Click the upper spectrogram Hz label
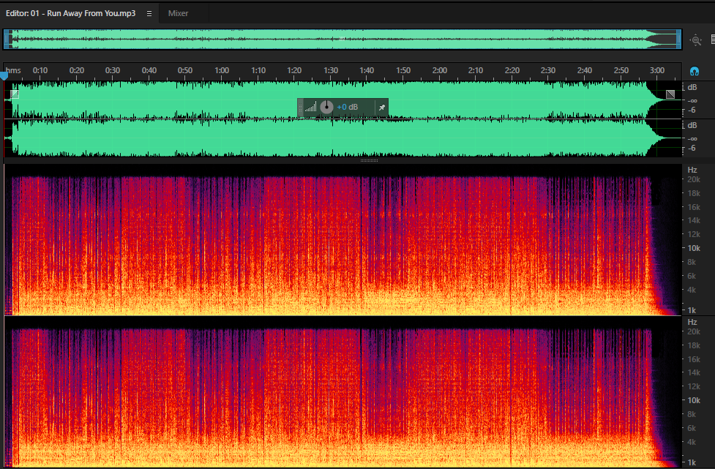The height and width of the screenshot is (469, 715). click(x=692, y=170)
